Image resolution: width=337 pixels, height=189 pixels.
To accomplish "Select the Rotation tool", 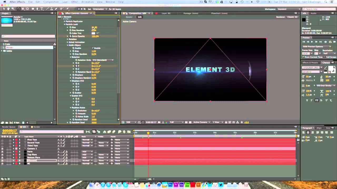I will [x=18, y=9].
